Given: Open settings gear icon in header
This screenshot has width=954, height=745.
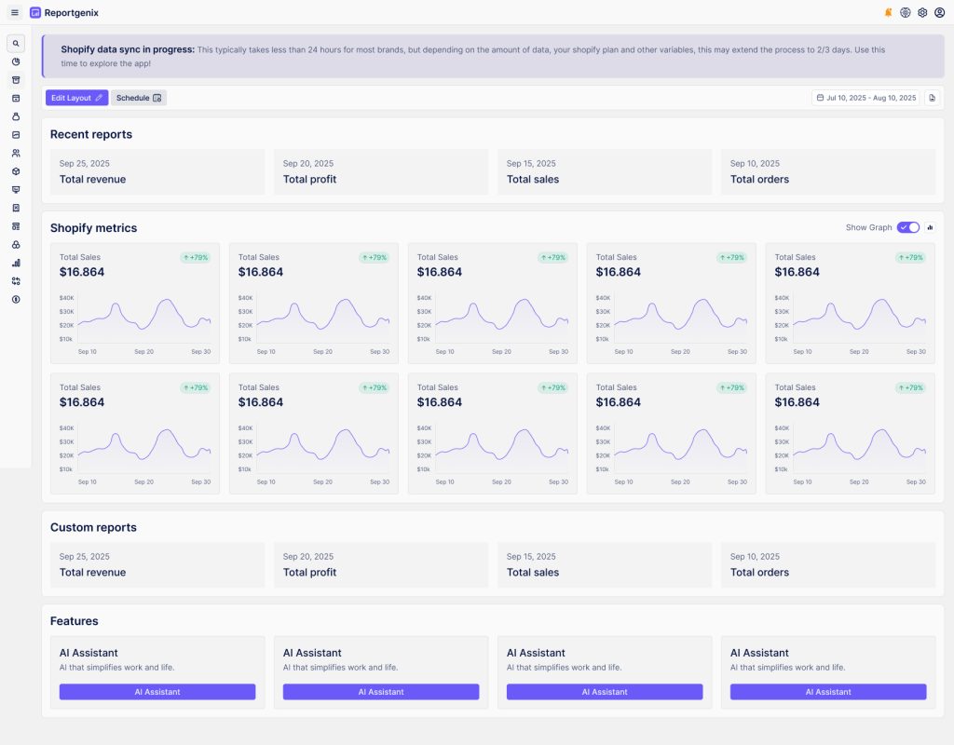Looking at the screenshot, I should pos(922,13).
